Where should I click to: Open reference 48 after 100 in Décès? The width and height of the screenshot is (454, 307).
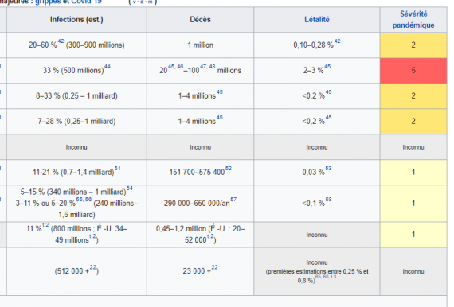(x=212, y=67)
